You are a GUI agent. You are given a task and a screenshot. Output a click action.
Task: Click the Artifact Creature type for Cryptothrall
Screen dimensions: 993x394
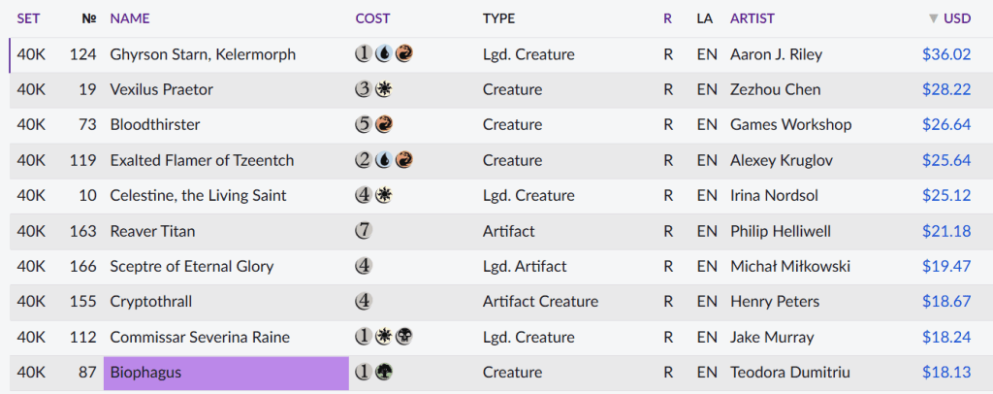pyautogui.click(x=540, y=302)
